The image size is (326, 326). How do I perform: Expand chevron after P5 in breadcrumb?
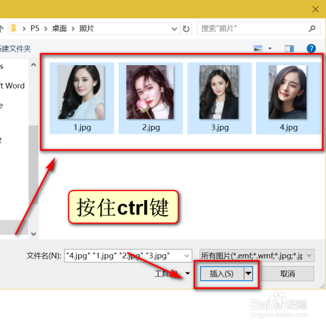coord(46,29)
